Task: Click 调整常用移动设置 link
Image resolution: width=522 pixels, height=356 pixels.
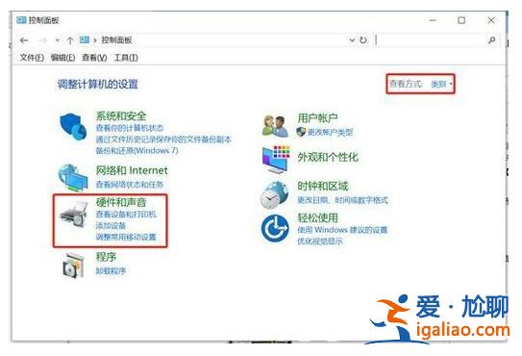Action: point(126,237)
